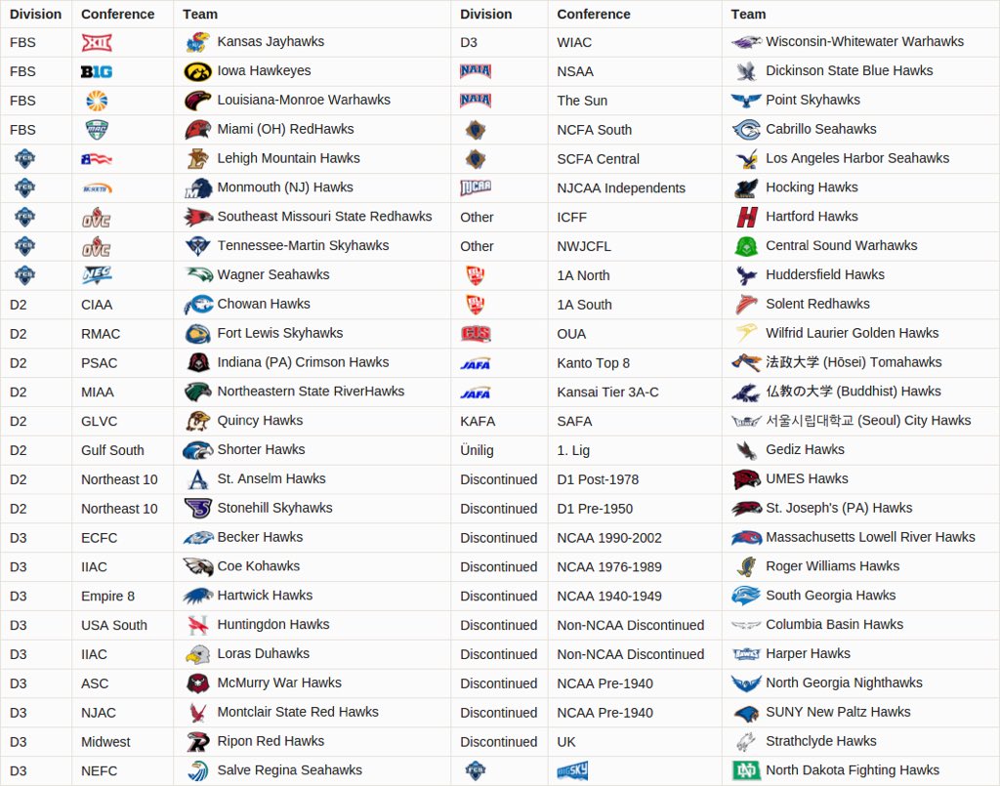Open the Southeast Missouri State Redhawks name

[324, 217]
